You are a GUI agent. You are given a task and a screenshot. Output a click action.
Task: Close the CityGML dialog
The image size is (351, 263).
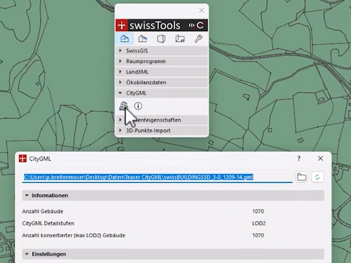(320, 159)
